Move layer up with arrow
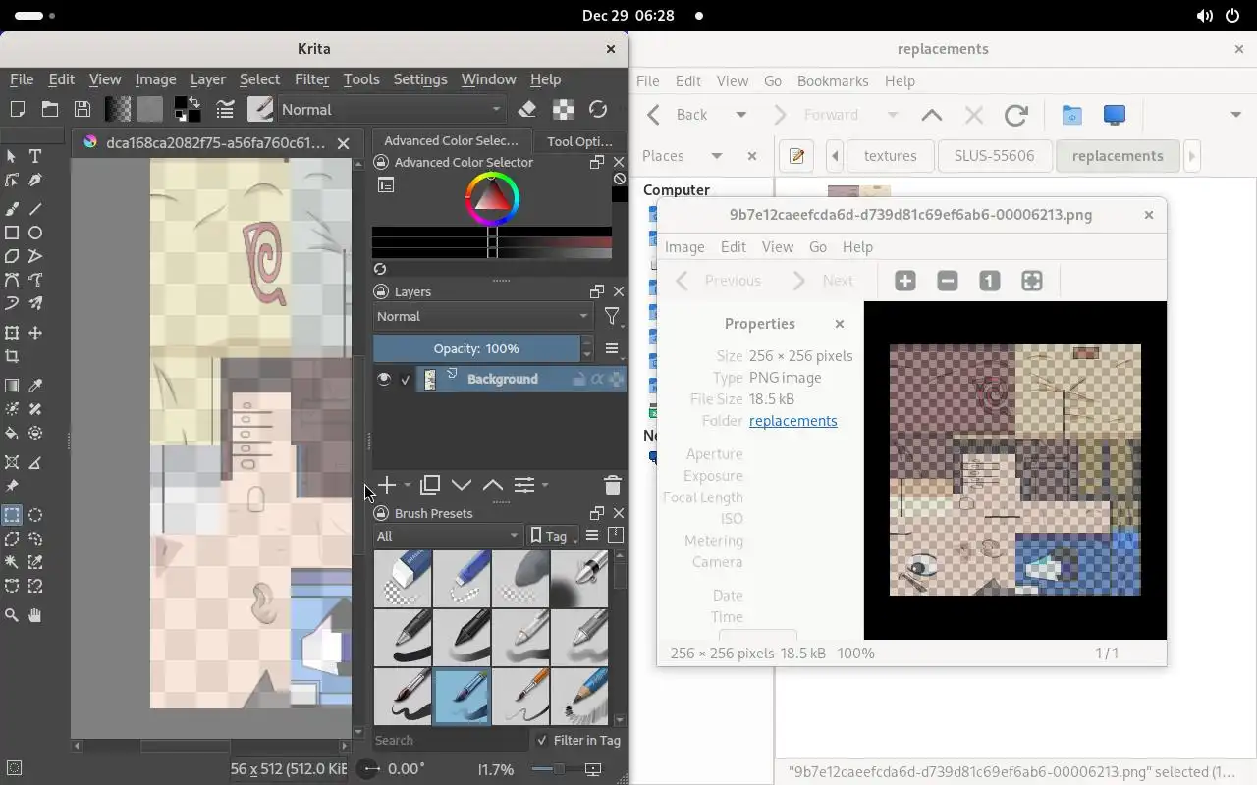The height and width of the screenshot is (785, 1257). [492, 485]
